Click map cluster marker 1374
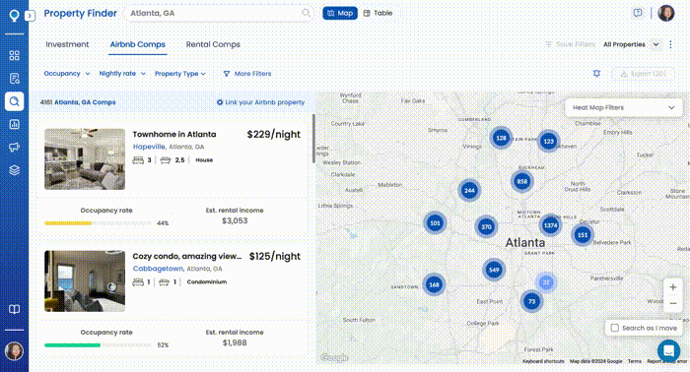Viewport: 690px width, 372px height. coord(550,225)
